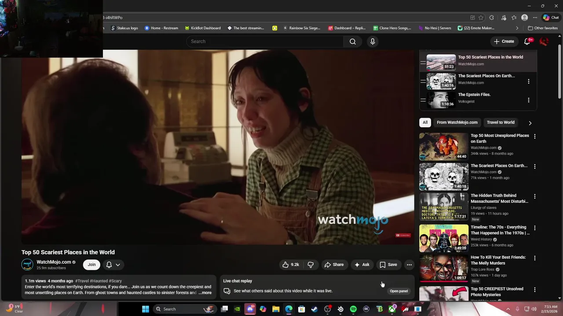The image size is (563, 316).
Task: Click the Share button
Action: [334, 265]
